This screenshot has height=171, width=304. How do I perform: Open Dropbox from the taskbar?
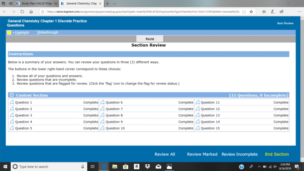tap(148, 167)
